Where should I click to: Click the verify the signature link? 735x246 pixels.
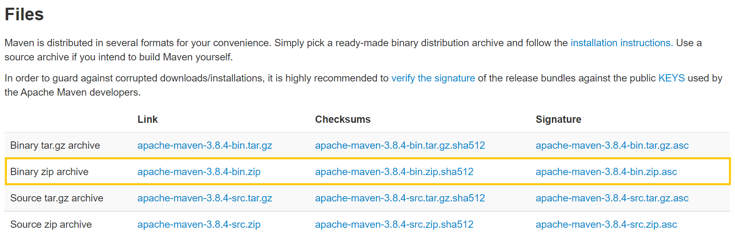433,78
